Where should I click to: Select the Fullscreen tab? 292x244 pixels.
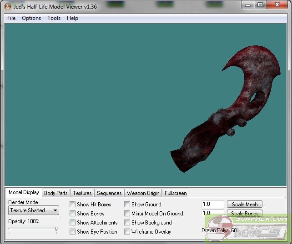175,193
